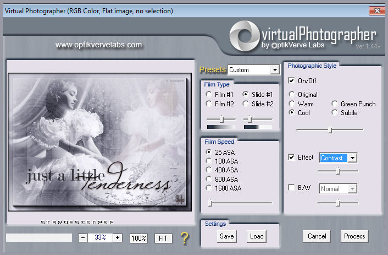Expand the Effect Contrast dropdown
This screenshot has width=388, height=255.
352,158
